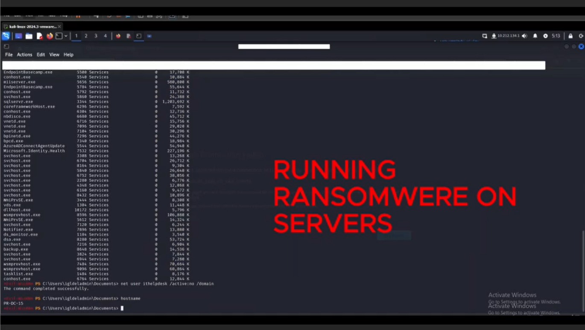Click the Microsoft.Identity.Health process row
The image size is (585, 330).
(96, 151)
